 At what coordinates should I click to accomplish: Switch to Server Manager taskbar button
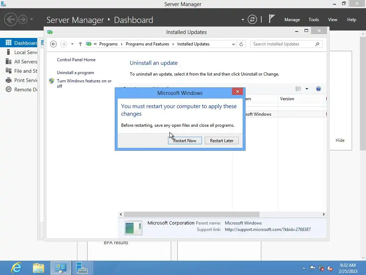point(83,268)
